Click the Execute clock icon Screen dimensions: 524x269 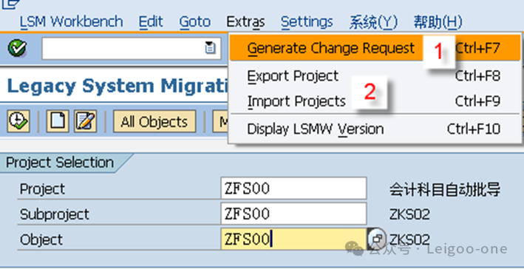pyautogui.click(x=18, y=121)
